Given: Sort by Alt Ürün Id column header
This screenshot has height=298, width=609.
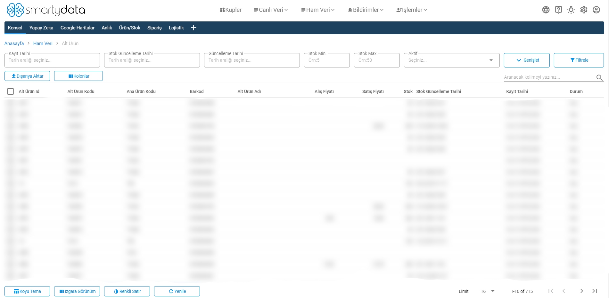Looking at the screenshot, I should [x=29, y=91].
